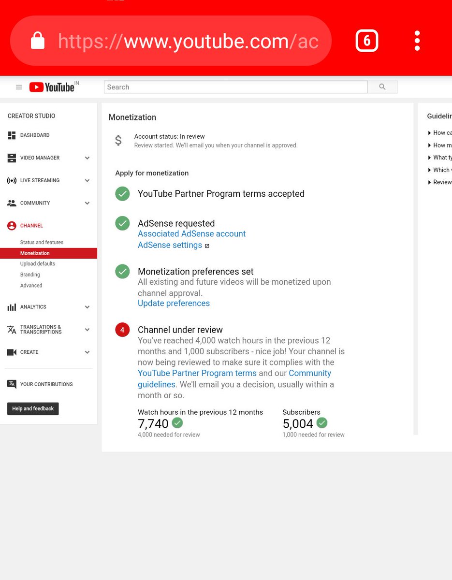Click the Video Manager icon

(x=12, y=158)
